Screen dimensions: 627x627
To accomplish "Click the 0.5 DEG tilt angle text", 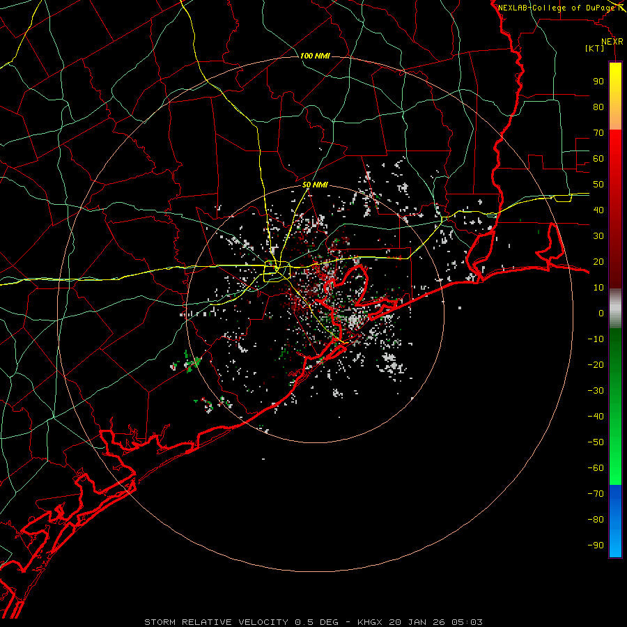I will pos(316,622).
